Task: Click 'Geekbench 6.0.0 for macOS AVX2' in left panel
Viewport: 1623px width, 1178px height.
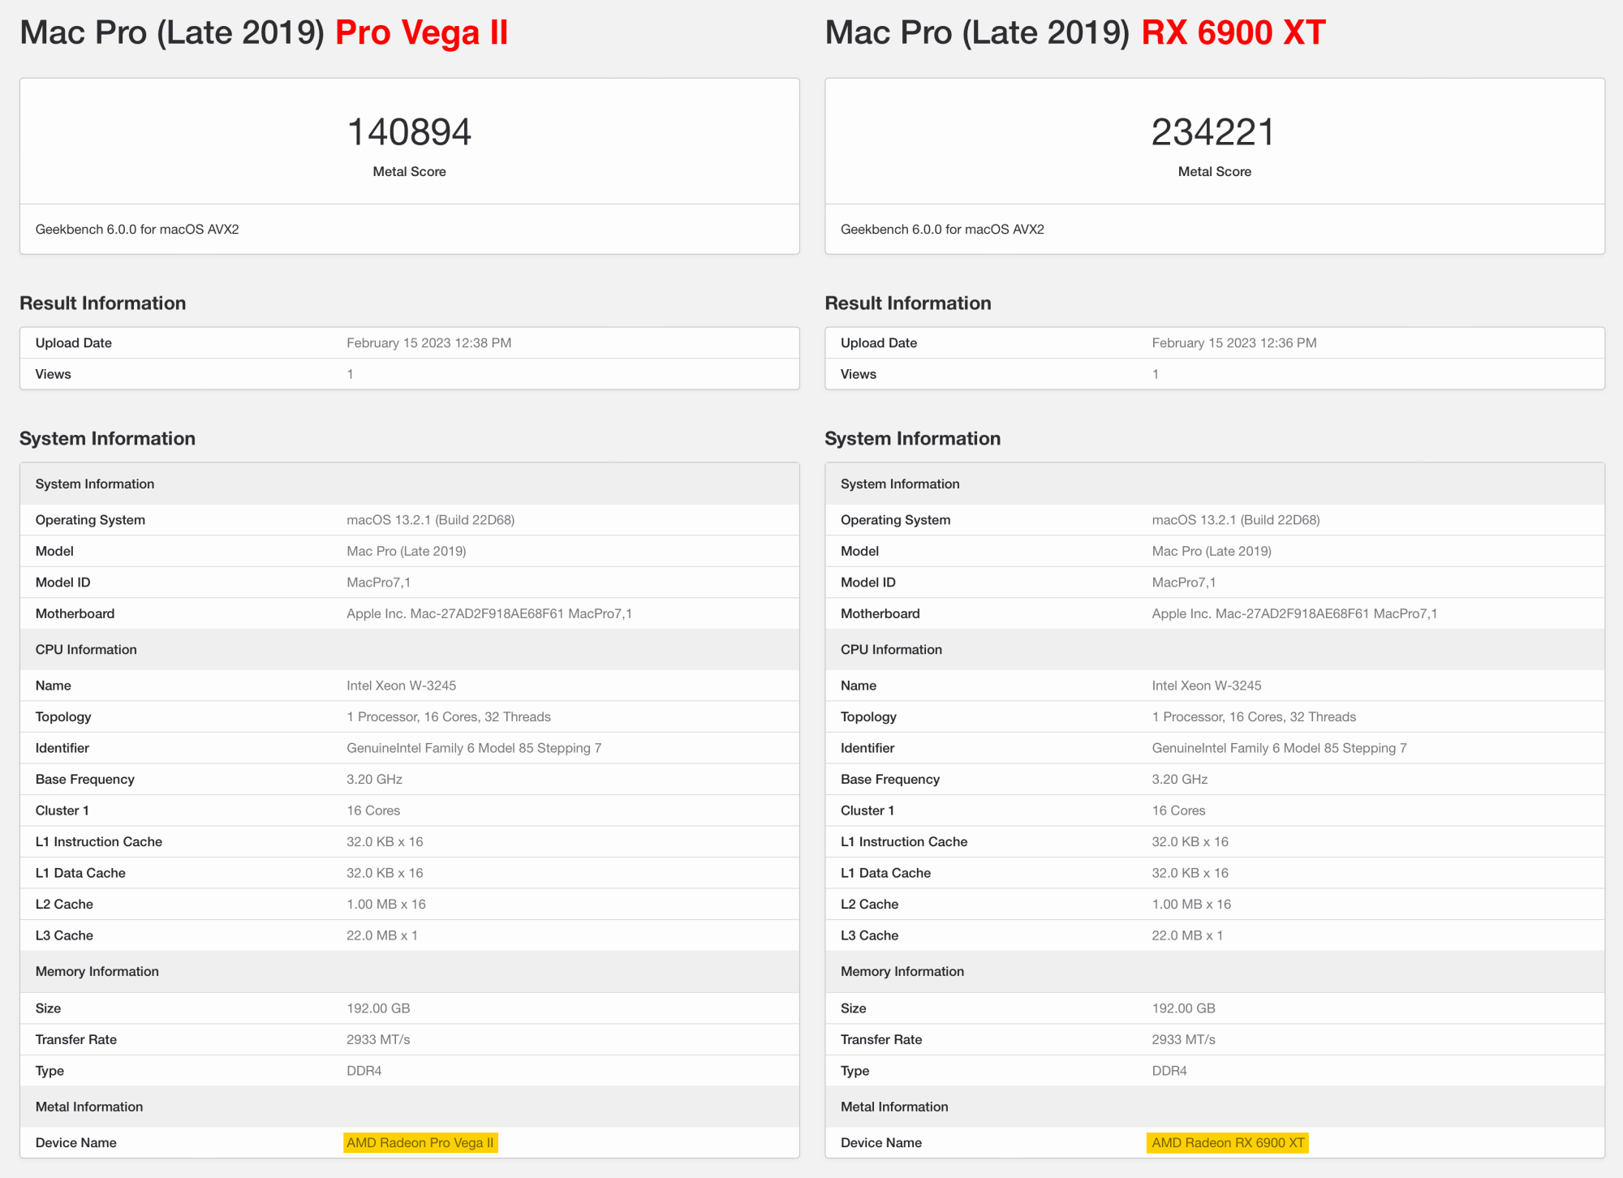Action: click(x=137, y=230)
